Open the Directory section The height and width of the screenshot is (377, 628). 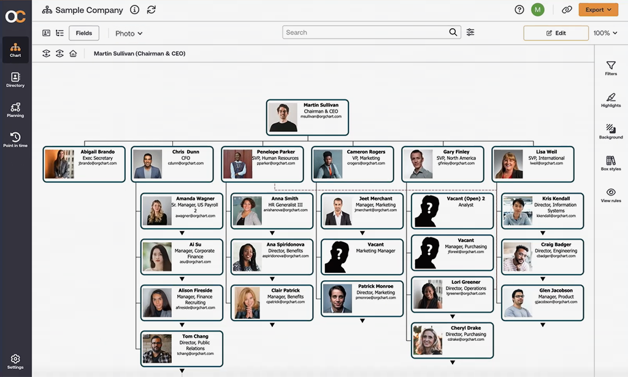[x=15, y=80]
